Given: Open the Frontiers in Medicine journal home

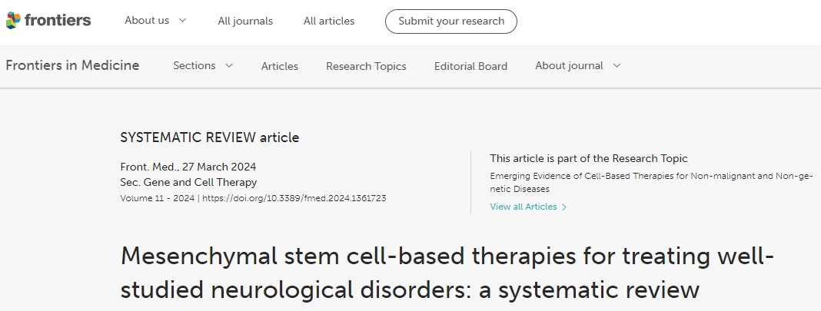Looking at the screenshot, I should pos(72,65).
